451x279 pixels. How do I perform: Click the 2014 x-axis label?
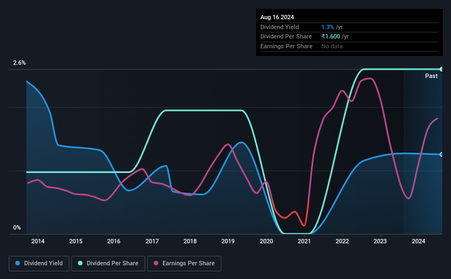pos(38,241)
